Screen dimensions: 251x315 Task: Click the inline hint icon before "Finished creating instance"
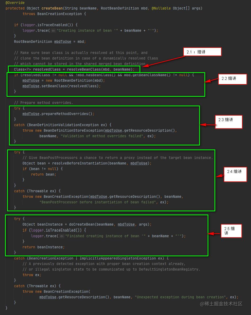tap(61, 236)
